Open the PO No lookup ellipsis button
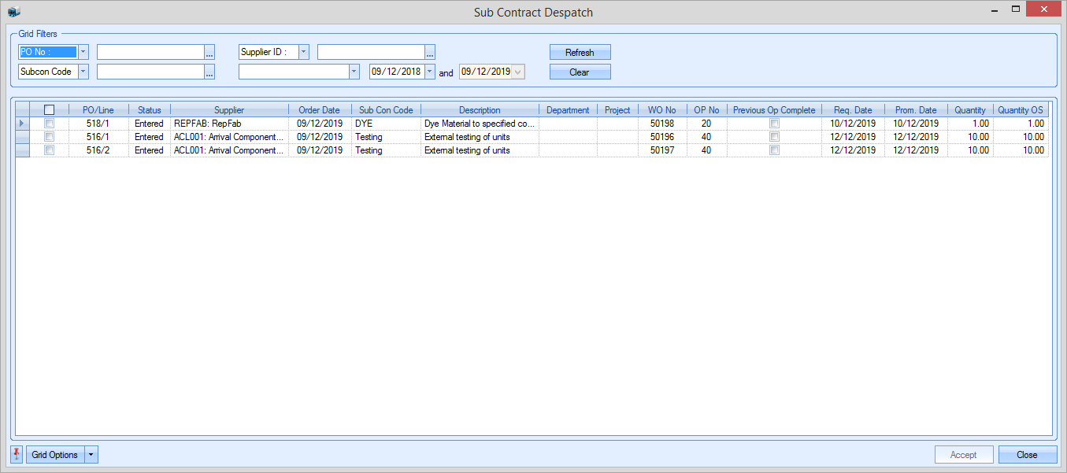 [209, 53]
